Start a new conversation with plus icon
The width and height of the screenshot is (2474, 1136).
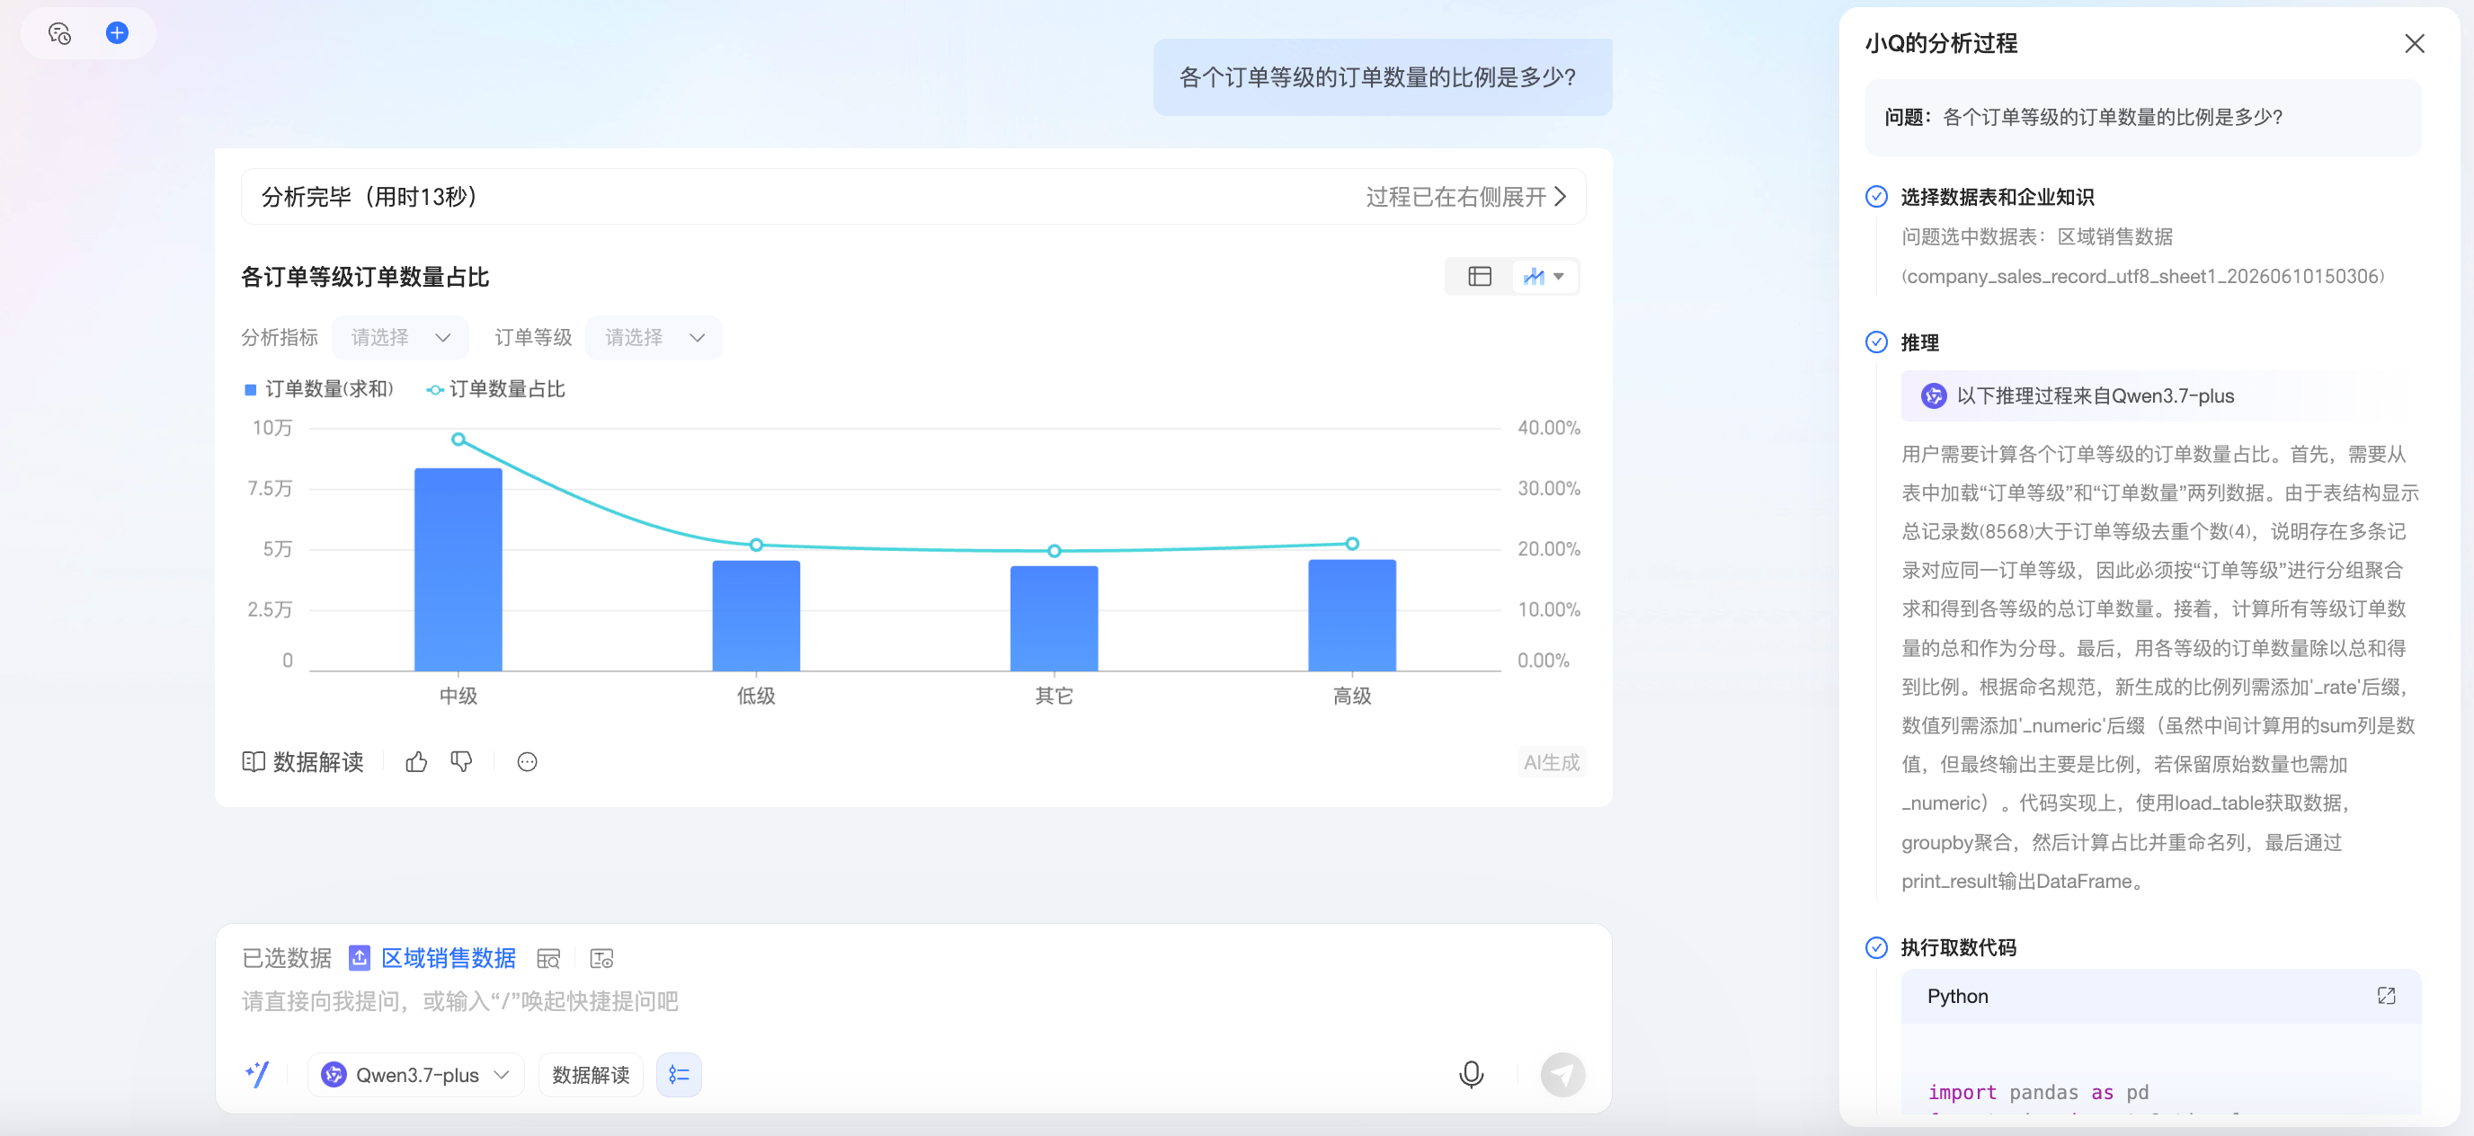point(117,32)
